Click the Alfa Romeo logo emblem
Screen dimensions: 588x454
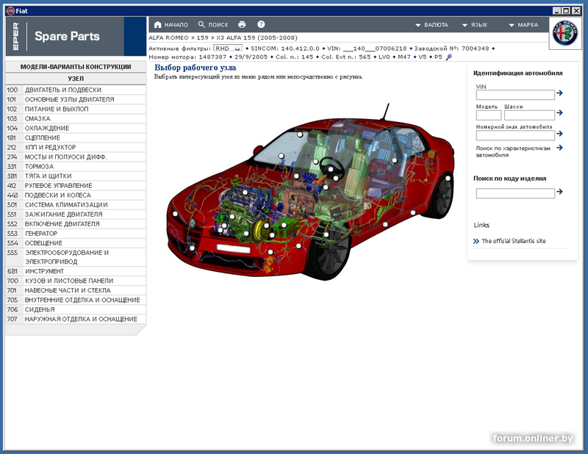[x=564, y=35]
